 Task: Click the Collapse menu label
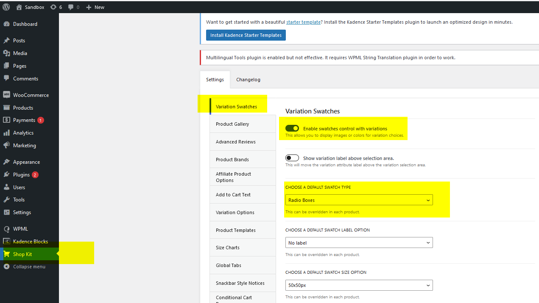[29, 267]
